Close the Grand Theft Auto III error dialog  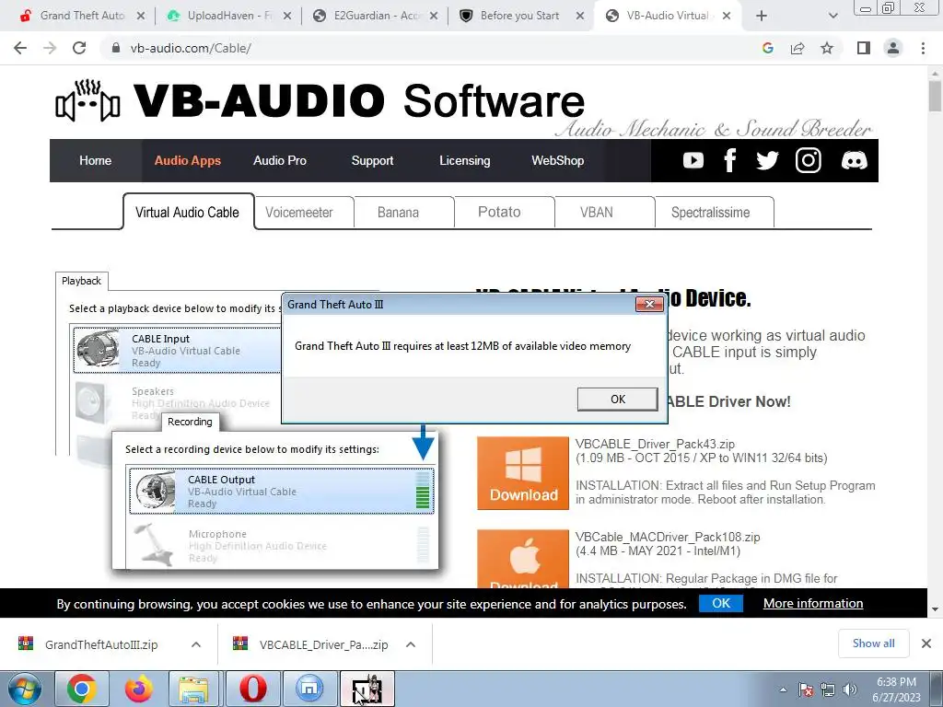pos(649,304)
